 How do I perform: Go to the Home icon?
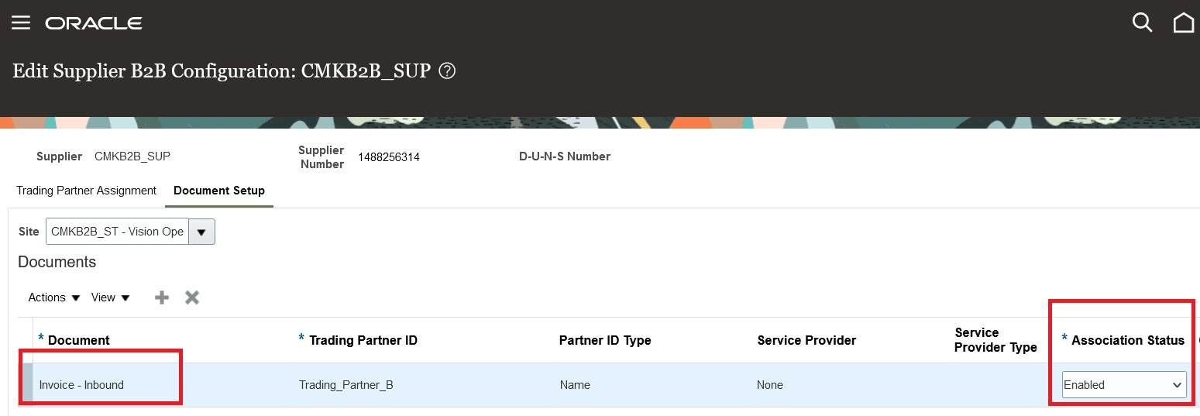click(x=1184, y=22)
